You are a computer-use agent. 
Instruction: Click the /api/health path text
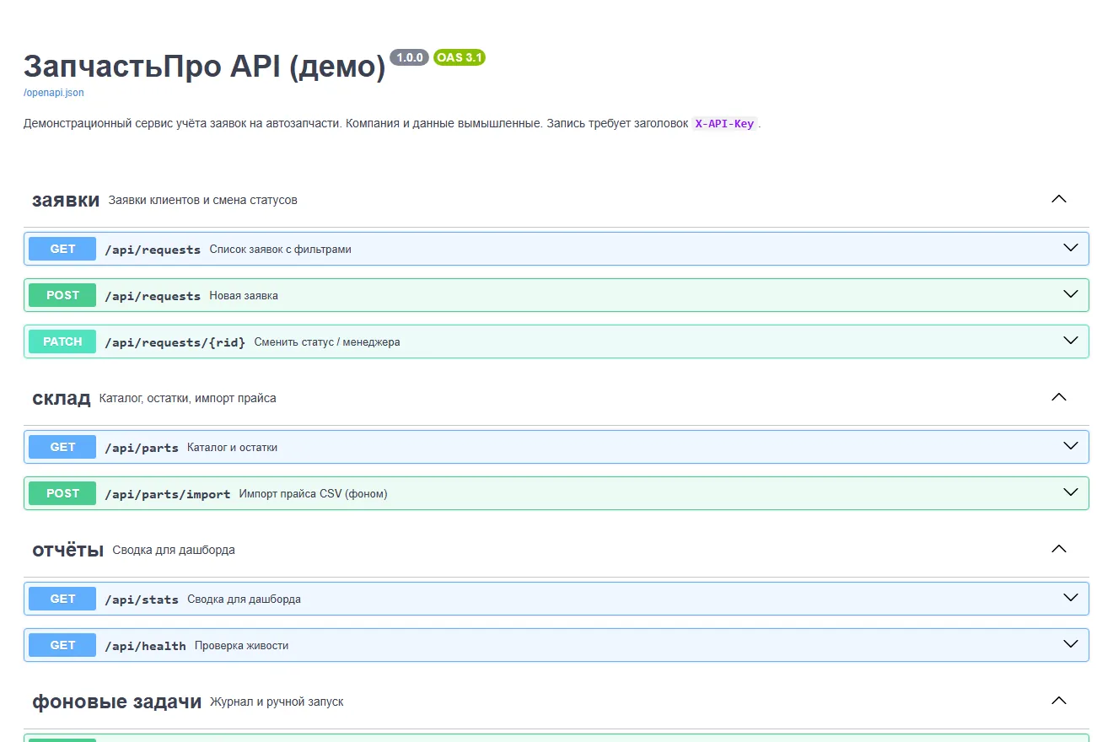click(x=145, y=646)
